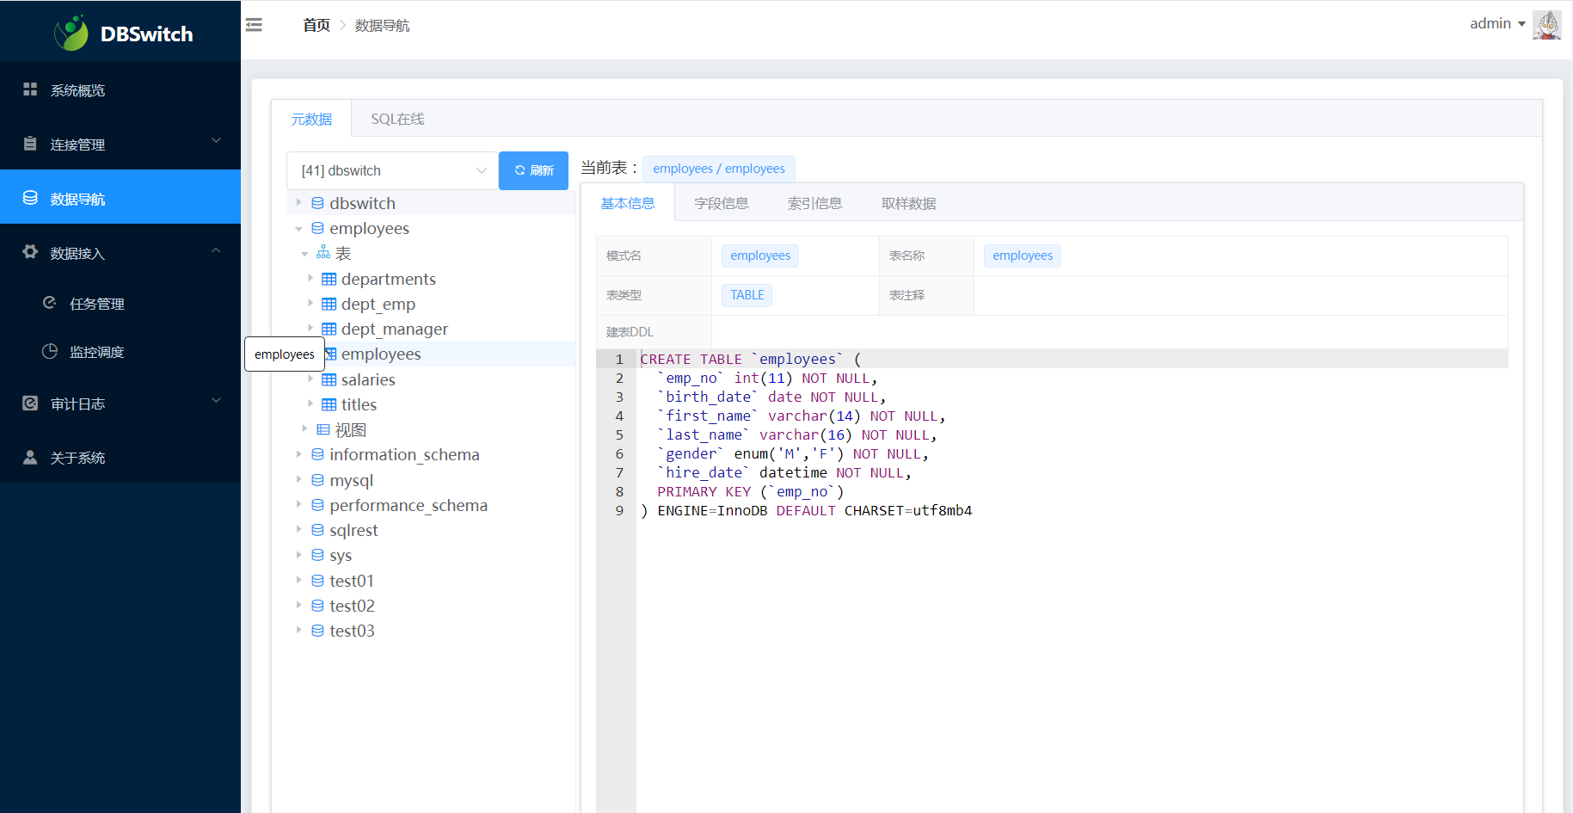The width and height of the screenshot is (1573, 813).
Task: Click the mysql database icon
Action: 317,480
